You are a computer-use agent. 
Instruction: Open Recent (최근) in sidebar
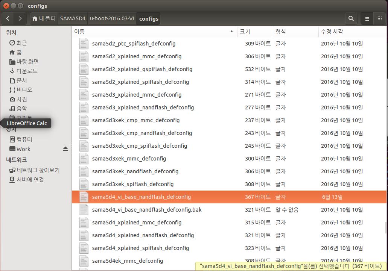21,43
